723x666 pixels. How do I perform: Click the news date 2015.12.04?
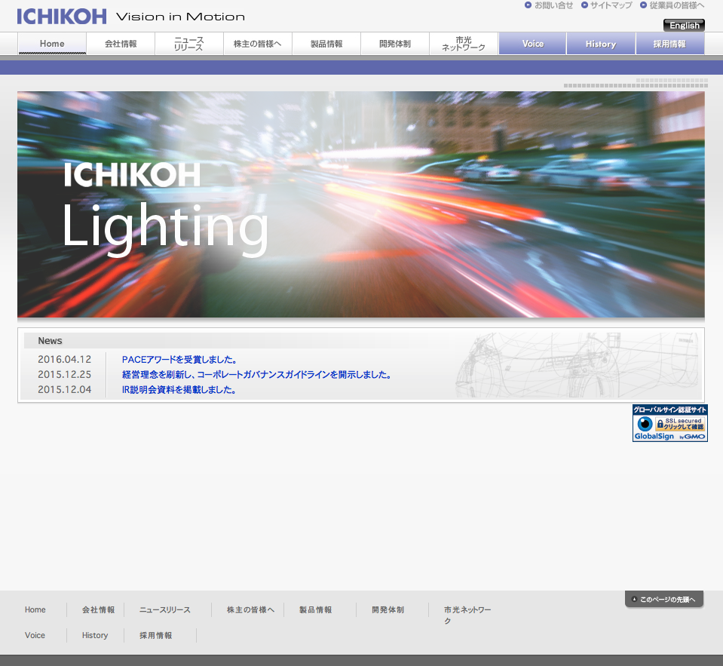65,390
